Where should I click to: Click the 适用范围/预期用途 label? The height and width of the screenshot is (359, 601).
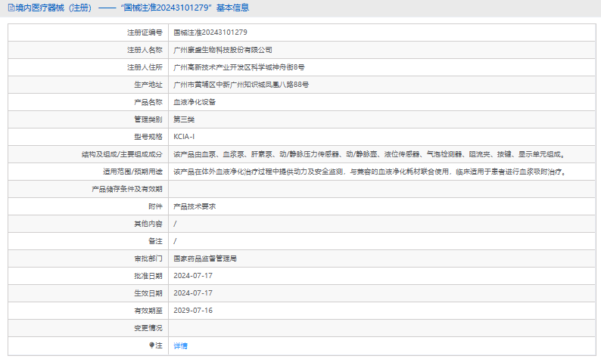pos(132,172)
